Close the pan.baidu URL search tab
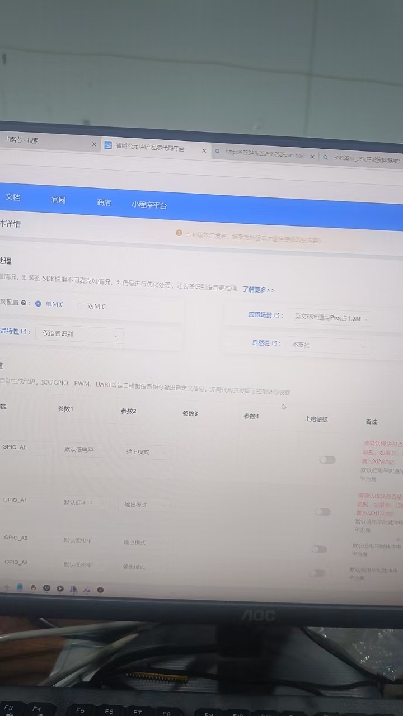Screen dimensions: 403x716 click(x=312, y=157)
